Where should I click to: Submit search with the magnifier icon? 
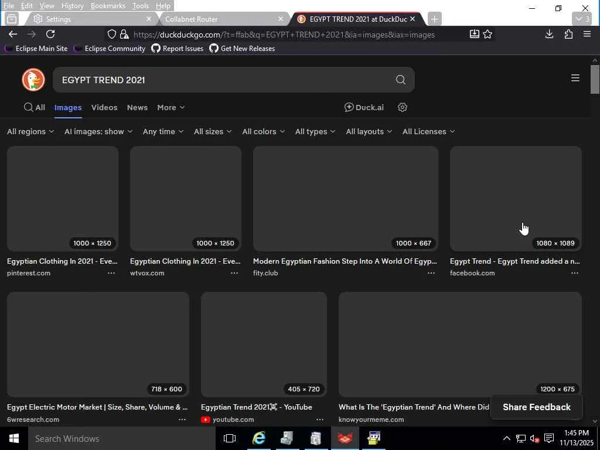[400, 80]
